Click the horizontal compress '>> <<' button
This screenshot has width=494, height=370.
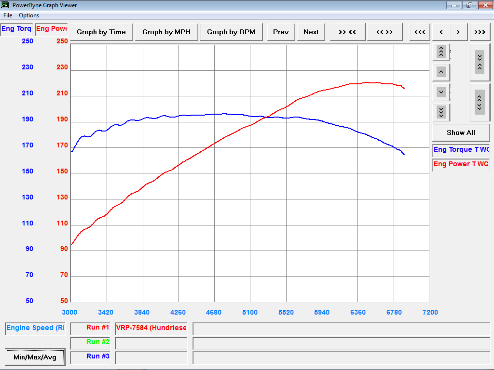click(347, 32)
